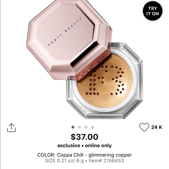Image resolution: width=169 pixels, height=169 pixels.
Task: Go to third image page dot
Action: pos(86,127)
